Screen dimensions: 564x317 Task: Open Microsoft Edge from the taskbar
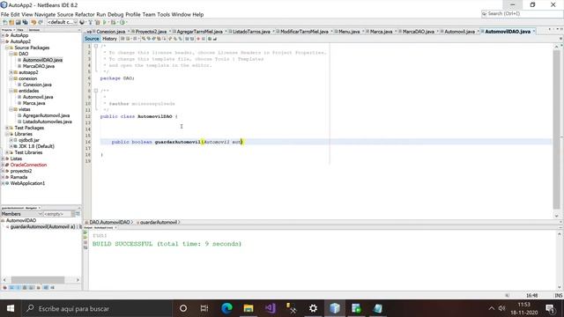pyautogui.click(x=226, y=308)
